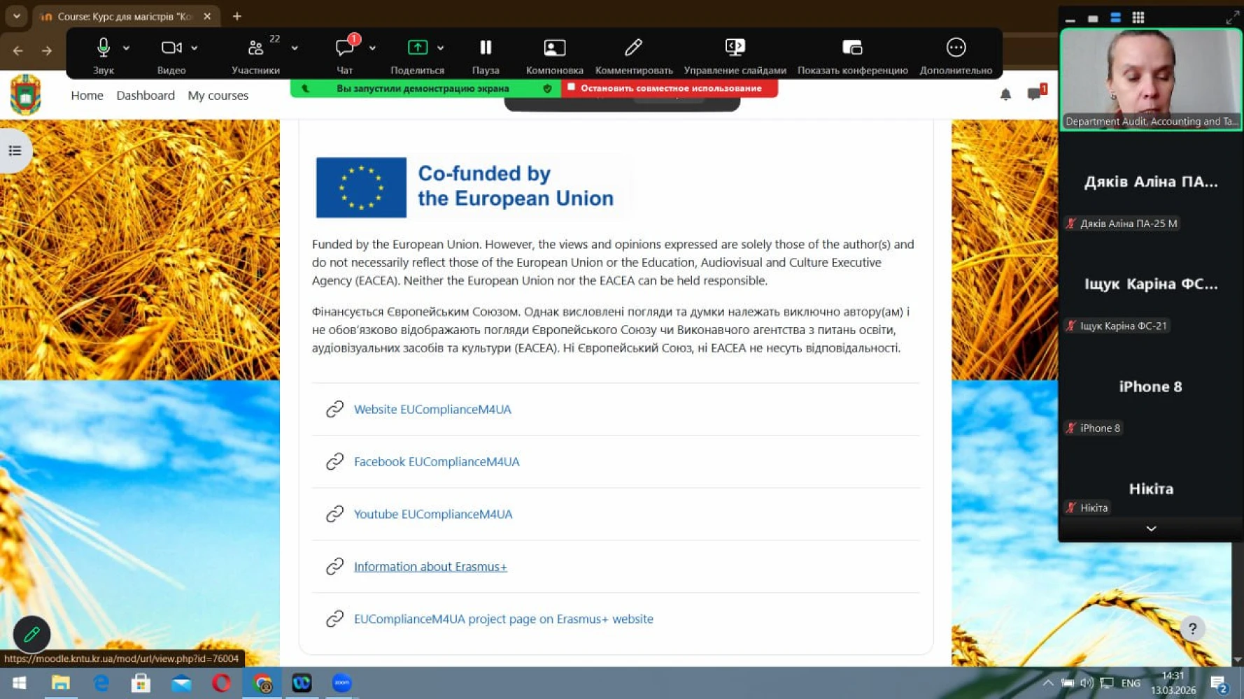The height and width of the screenshot is (699, 1244).
Task: Open the Website EUComplianceM4UA link
Action: tap(432, 409)
